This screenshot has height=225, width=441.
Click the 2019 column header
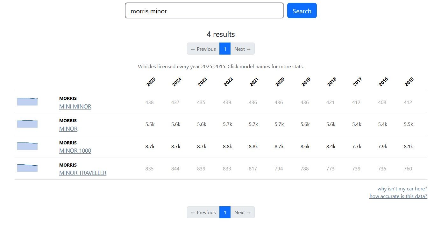click(x=306, y=82)
